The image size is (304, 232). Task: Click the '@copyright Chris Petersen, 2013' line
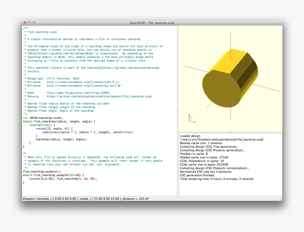point(52,79)
